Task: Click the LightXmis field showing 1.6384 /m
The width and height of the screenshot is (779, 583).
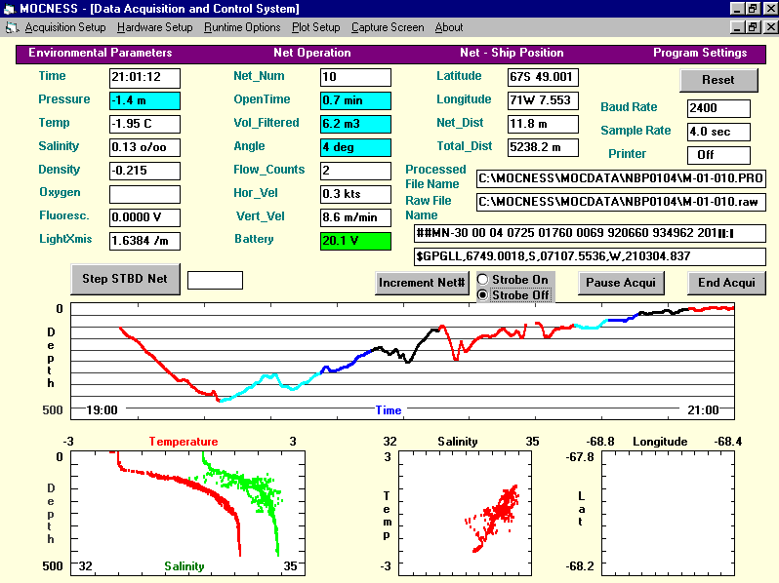Action: (144, 241)
